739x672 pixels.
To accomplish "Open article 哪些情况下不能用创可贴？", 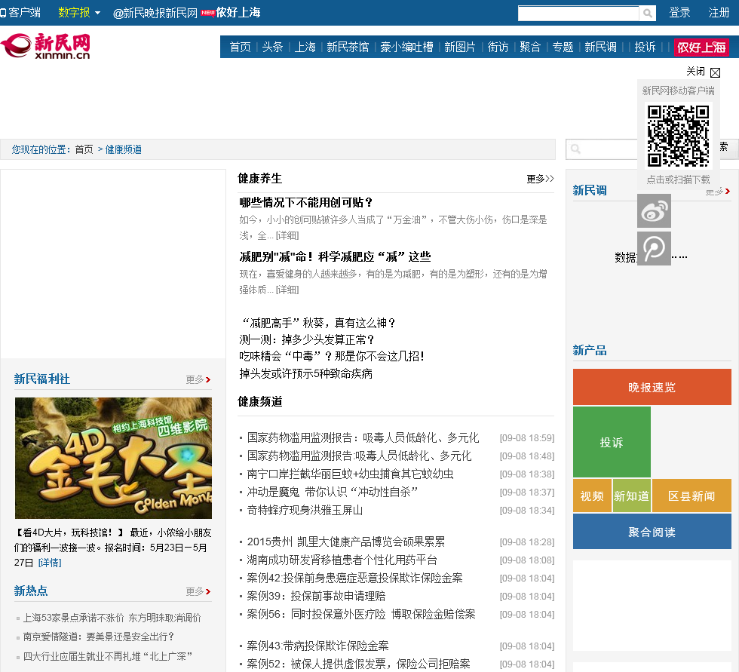I will point(307,202).
